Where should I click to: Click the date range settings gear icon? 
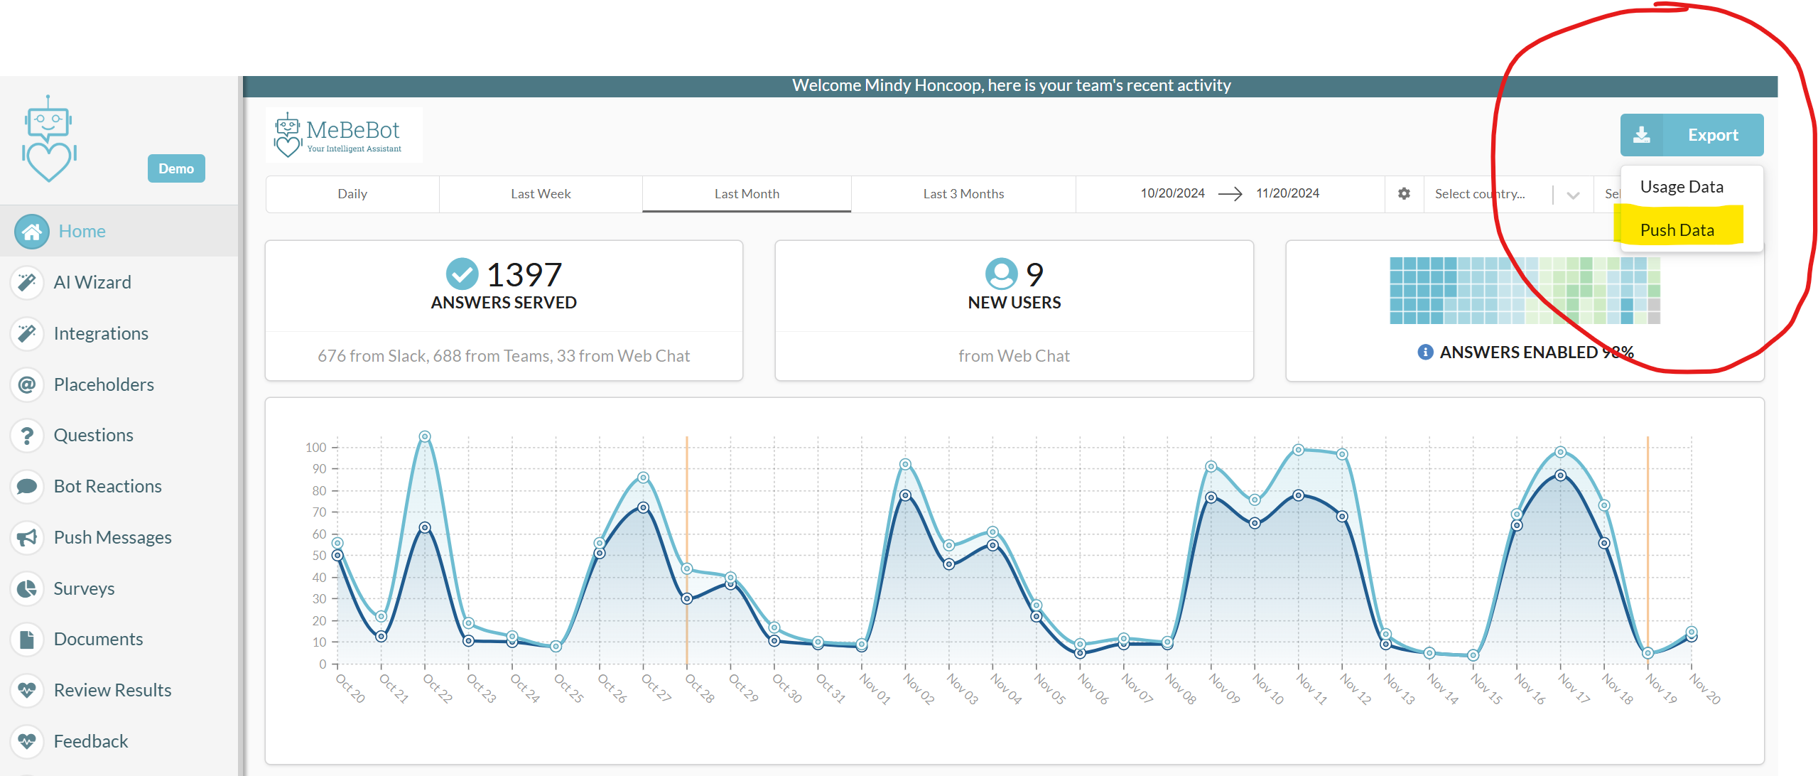tap(1404, 193)
